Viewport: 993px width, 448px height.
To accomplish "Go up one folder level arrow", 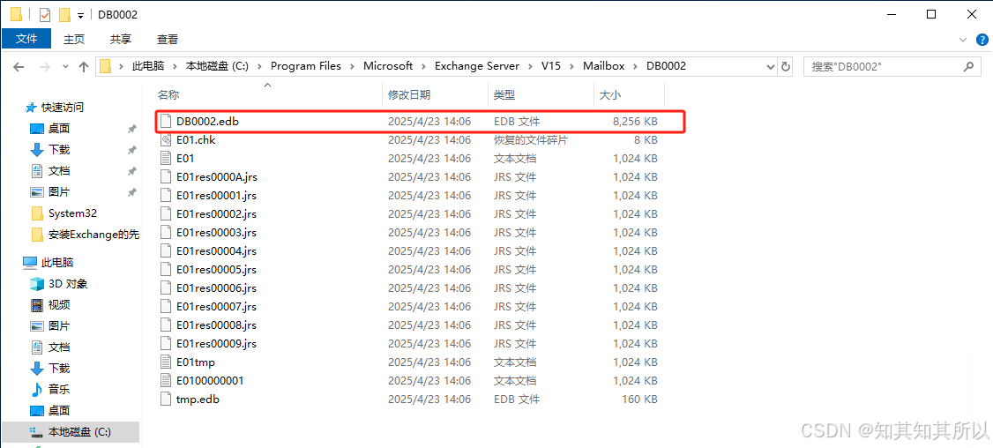I will click(x=84, y=66).
